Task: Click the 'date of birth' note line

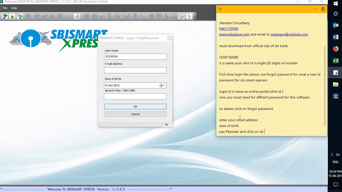Action: pyautogui.click(x=229, y=126)
